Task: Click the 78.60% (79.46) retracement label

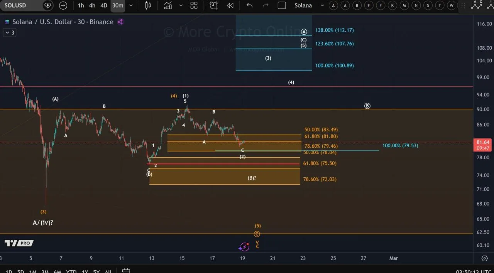Action: click(x=321, y=146)
